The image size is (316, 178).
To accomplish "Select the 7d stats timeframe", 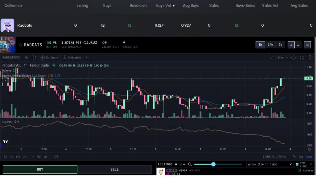I will point(280,45).
